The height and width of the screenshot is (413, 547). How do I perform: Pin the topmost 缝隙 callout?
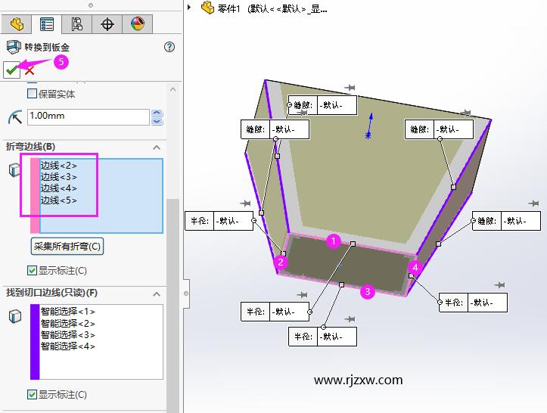[x=350, y=87]
